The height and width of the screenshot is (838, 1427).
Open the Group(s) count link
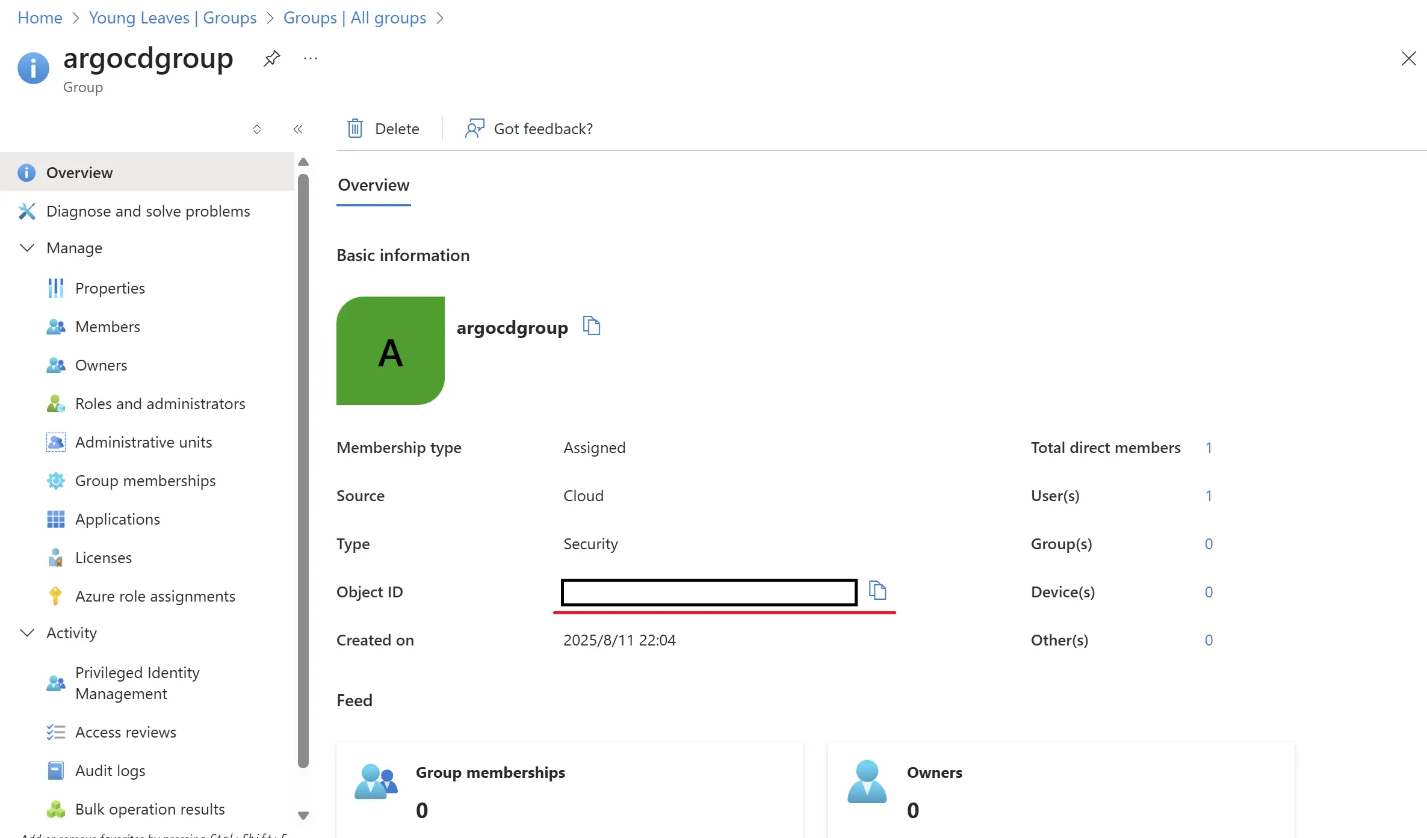(1209, 544)
